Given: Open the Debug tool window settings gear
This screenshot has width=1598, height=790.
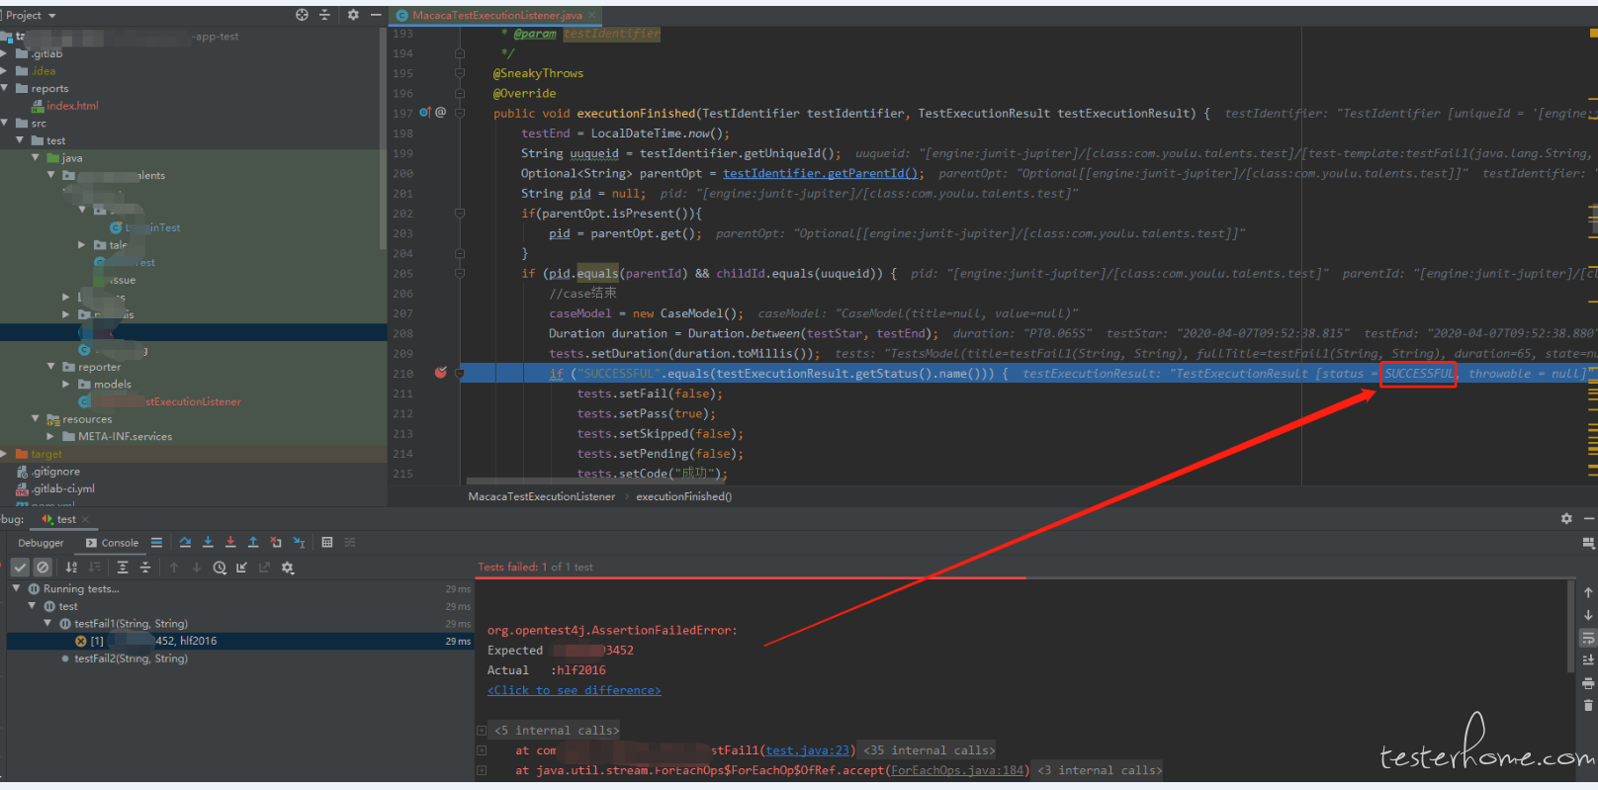Looking at the screenshot, I should click(x=1566, y=518).
